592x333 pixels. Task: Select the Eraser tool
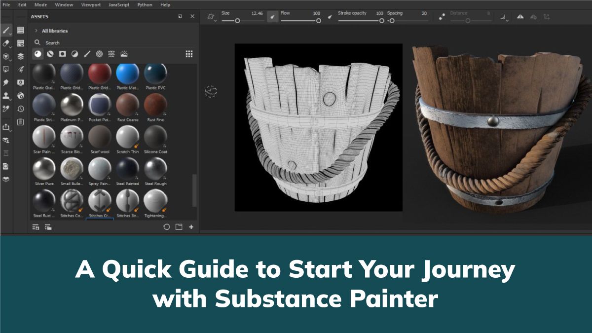coord(7,43)
